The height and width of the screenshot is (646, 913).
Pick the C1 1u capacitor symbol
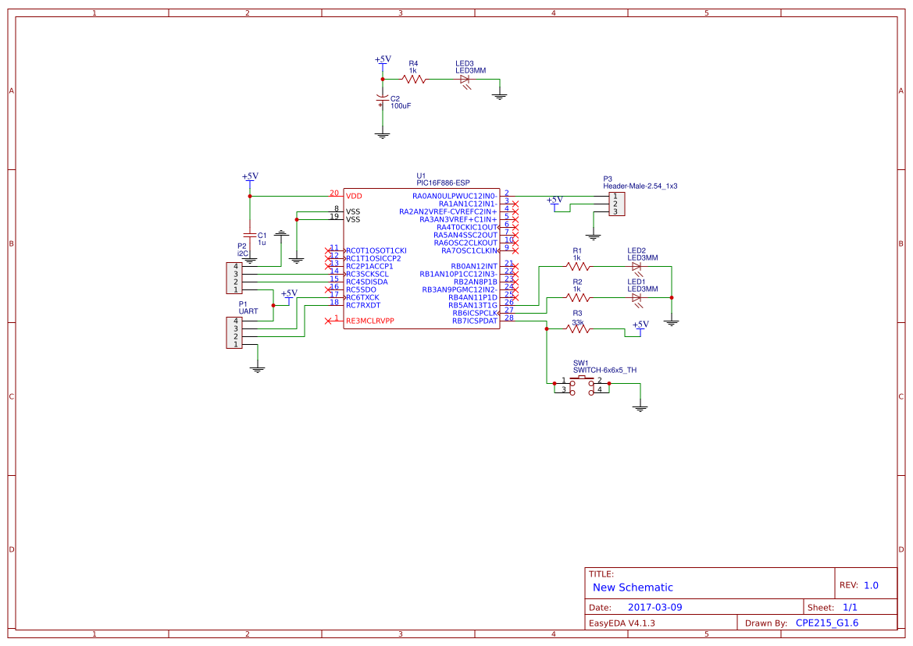(x=250, y=236)
